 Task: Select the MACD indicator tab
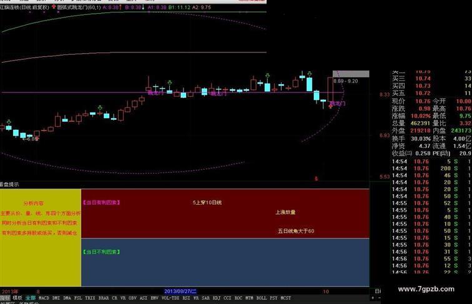(44, 298)
